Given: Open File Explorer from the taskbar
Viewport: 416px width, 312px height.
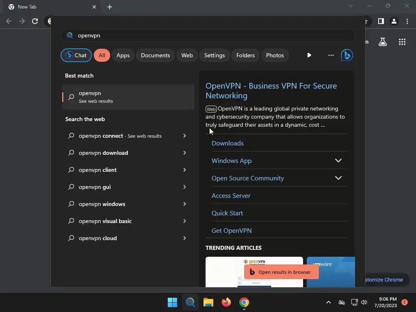Looking at the screenshot, I should pos(208,302).
